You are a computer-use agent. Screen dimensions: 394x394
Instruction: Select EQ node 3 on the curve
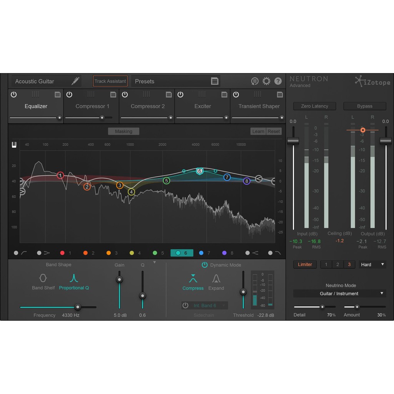[x=120, y=185]
